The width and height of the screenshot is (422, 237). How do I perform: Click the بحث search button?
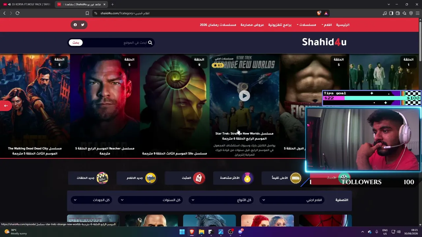76,42
